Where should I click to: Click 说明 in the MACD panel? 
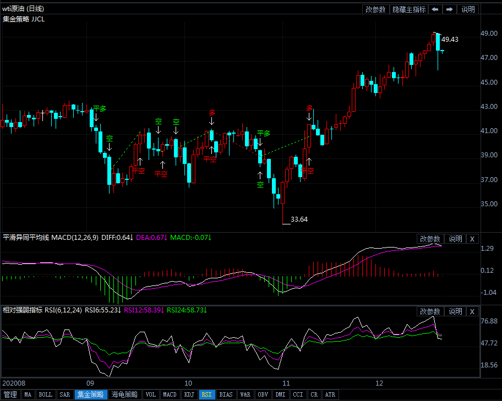455,239
